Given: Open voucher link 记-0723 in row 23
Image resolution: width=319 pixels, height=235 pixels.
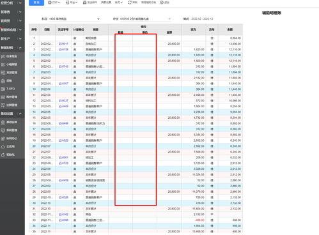Looking at the screenshot, I should pos(63,163).
